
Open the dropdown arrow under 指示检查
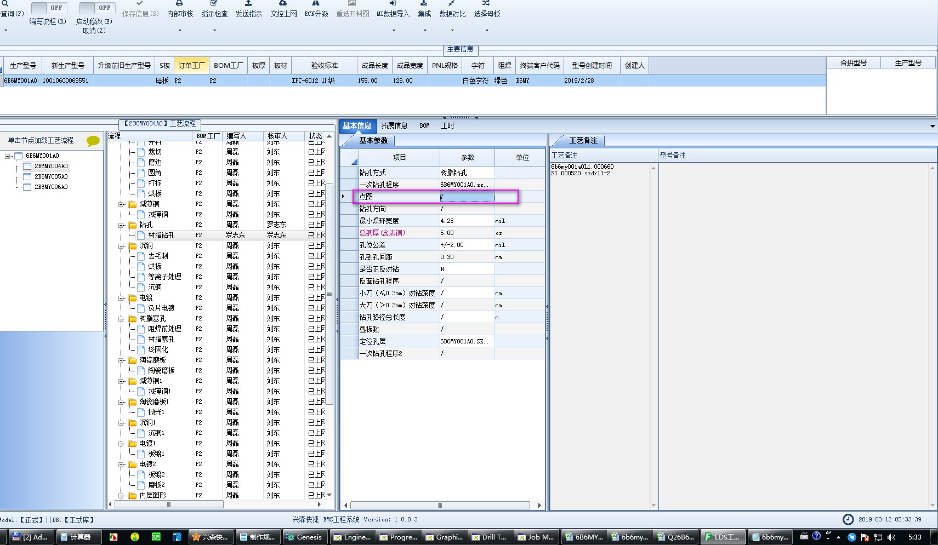click(214, 30)
